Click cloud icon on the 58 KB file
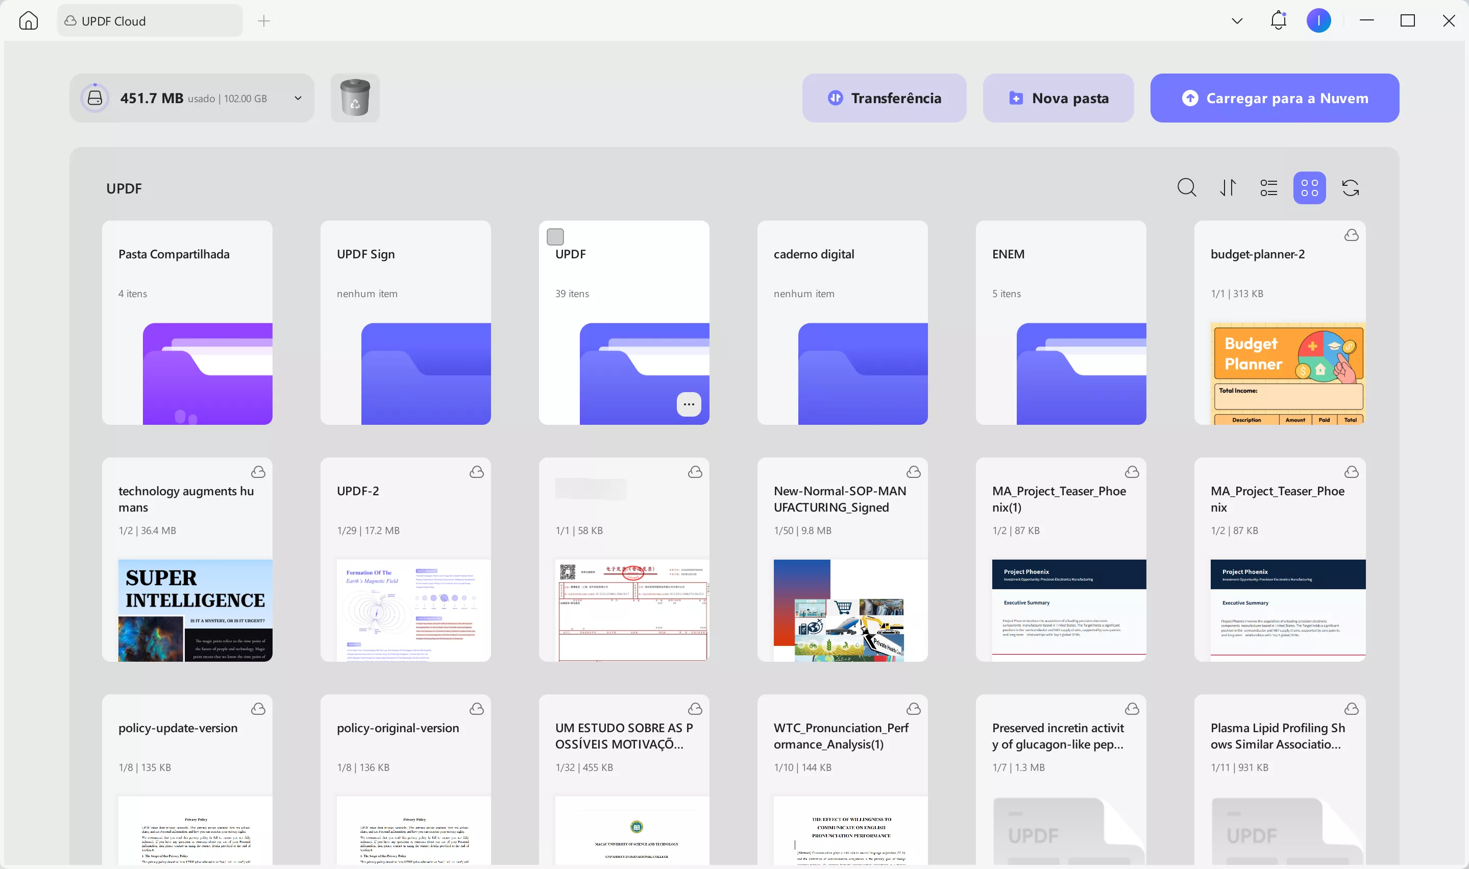 point(695,472)
